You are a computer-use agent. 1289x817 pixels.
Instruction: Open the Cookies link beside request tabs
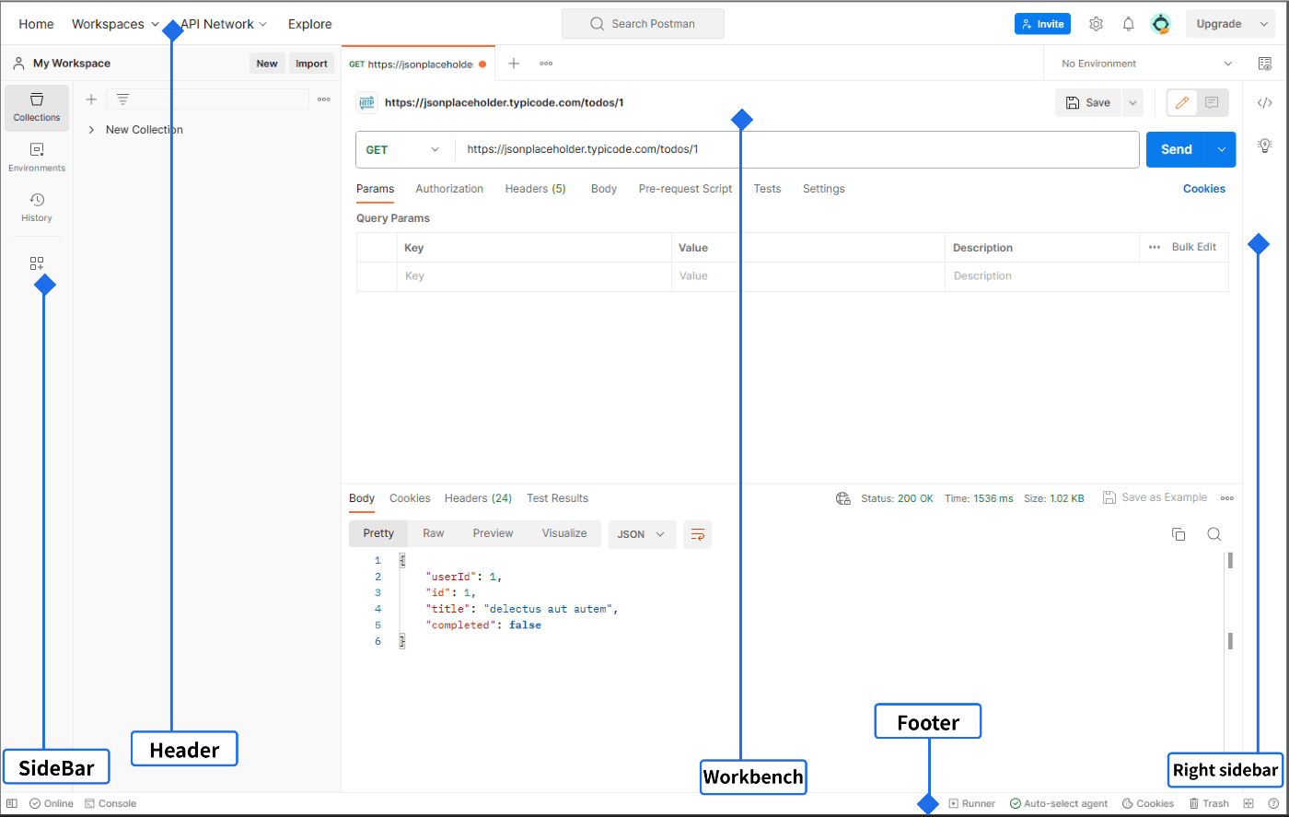pyautogui.click(x=1204, y=189)
